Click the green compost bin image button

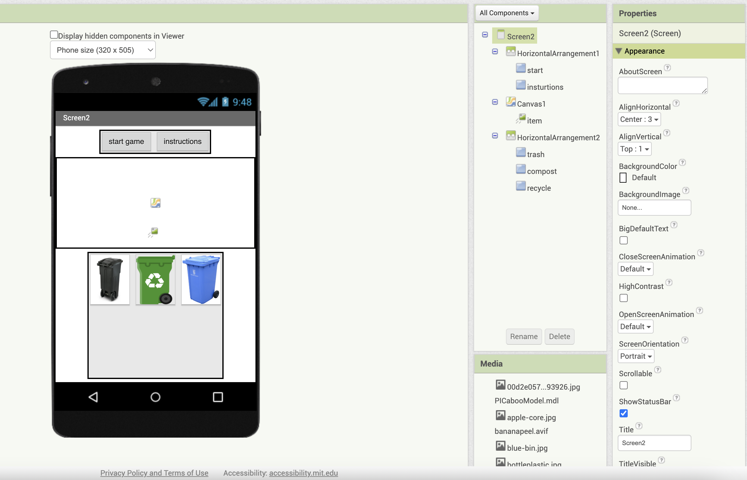coord(155,279)
